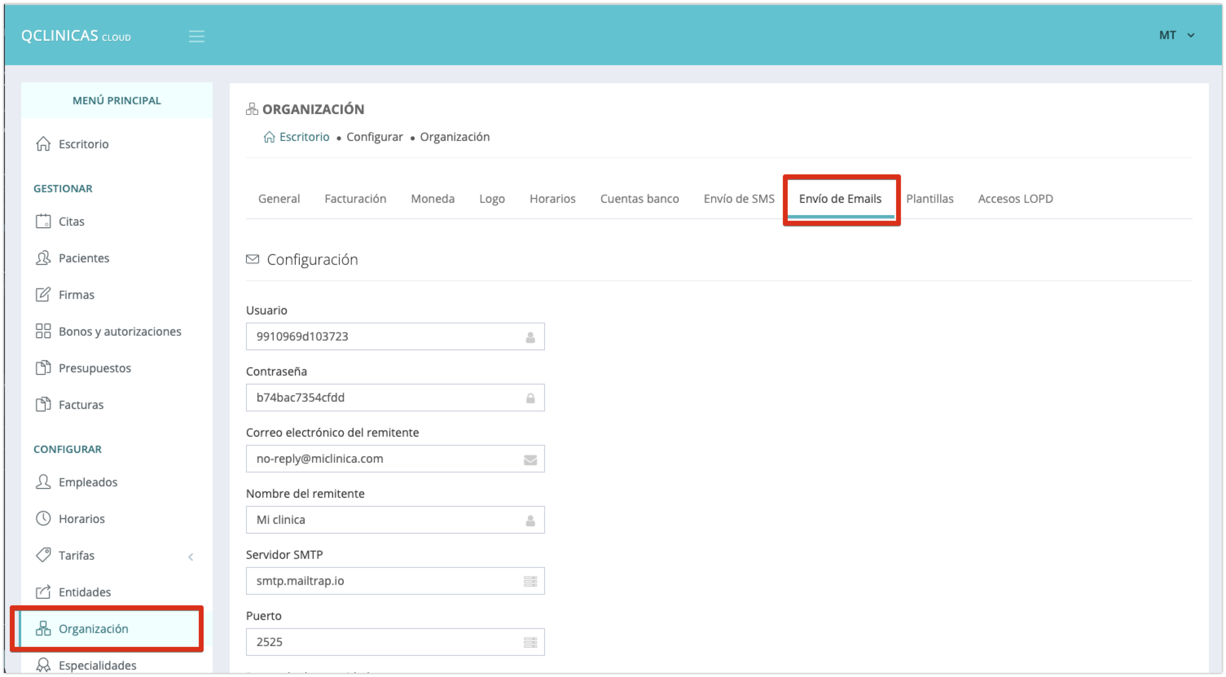Click the Pacientes person icon
Viewport: 1226px width, 677px height.
point(43,258)
